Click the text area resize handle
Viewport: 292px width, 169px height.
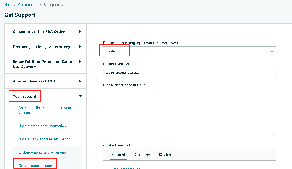[x=273, y=134]
